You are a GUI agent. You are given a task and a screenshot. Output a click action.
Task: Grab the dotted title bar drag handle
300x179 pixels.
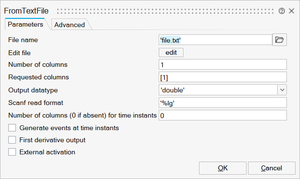point(166,11)
